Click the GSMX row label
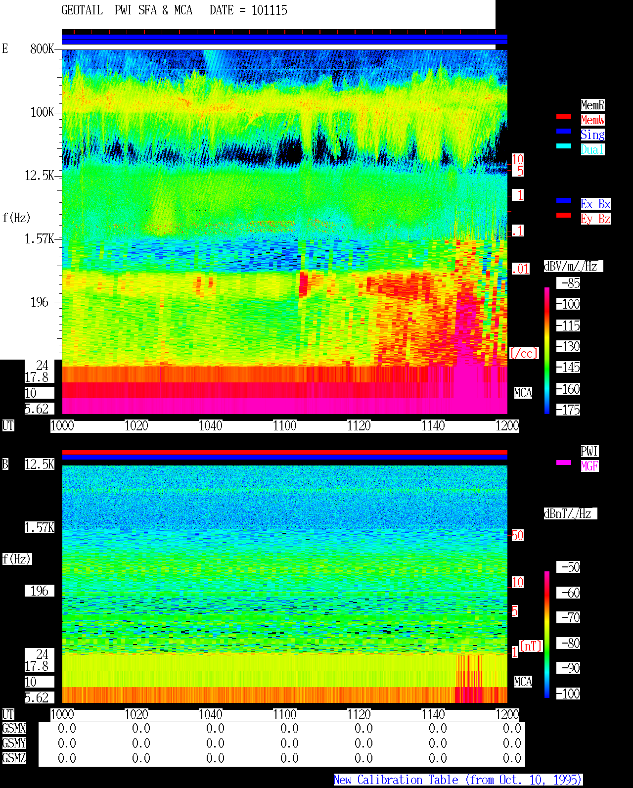The height and width of the screenshot is (788, 633). click(x=14, y=728)
